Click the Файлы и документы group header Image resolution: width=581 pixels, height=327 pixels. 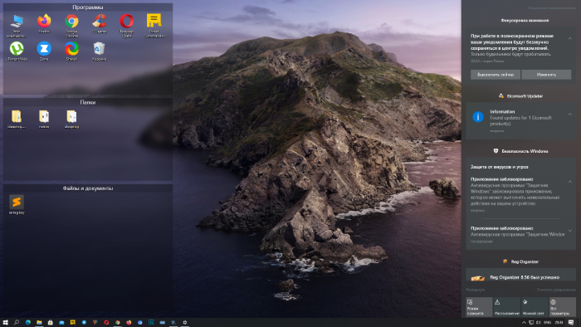pyautogui.click(x=88, y=188)
